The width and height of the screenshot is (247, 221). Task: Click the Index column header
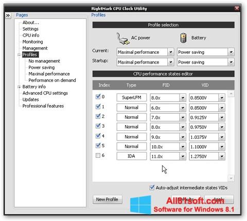coord(104,85)
